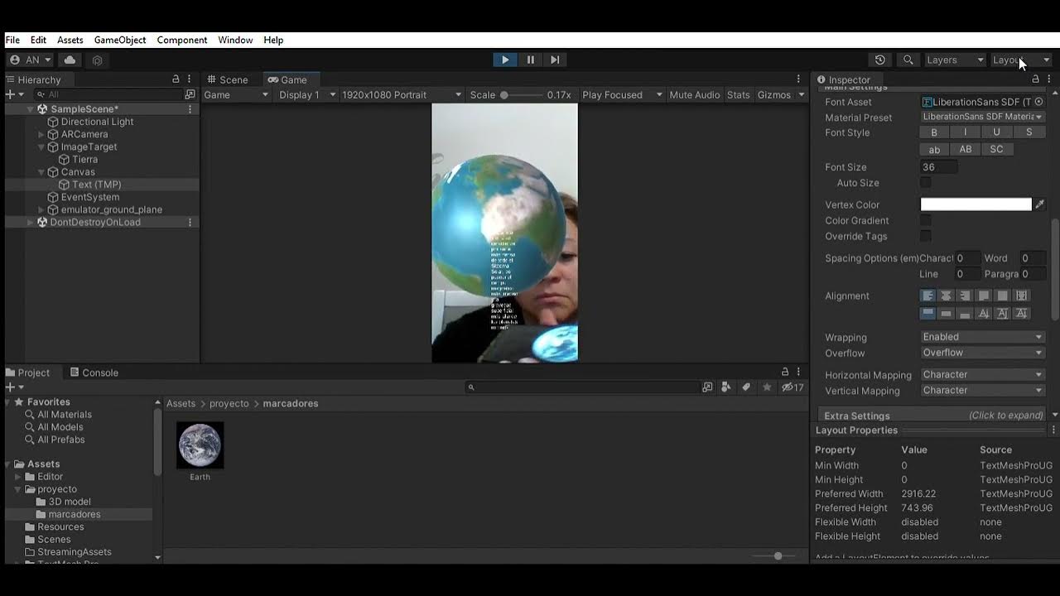Open the cloud services icon

point(70,60)
